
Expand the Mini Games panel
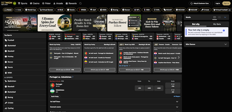click(x=206, y=44)
